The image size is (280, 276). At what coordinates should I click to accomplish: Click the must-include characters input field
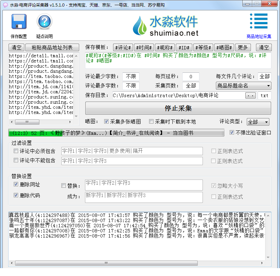132,151
